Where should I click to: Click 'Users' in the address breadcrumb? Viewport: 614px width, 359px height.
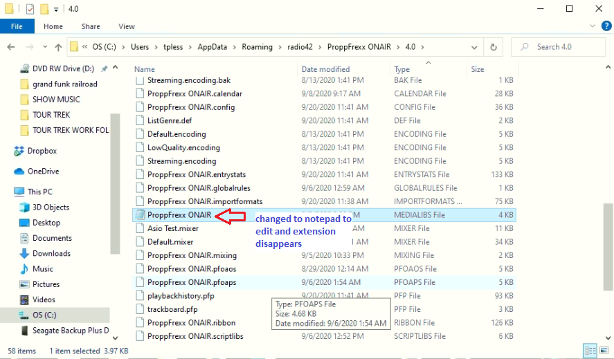[140, 47]
